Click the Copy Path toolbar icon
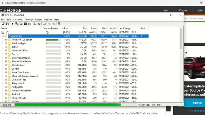Viewport: 205px width, 115px height. tap(17, 24)
